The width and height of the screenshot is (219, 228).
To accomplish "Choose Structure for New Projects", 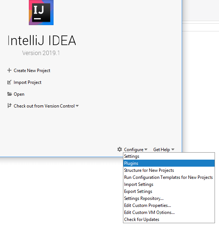I will click(169, 170).
